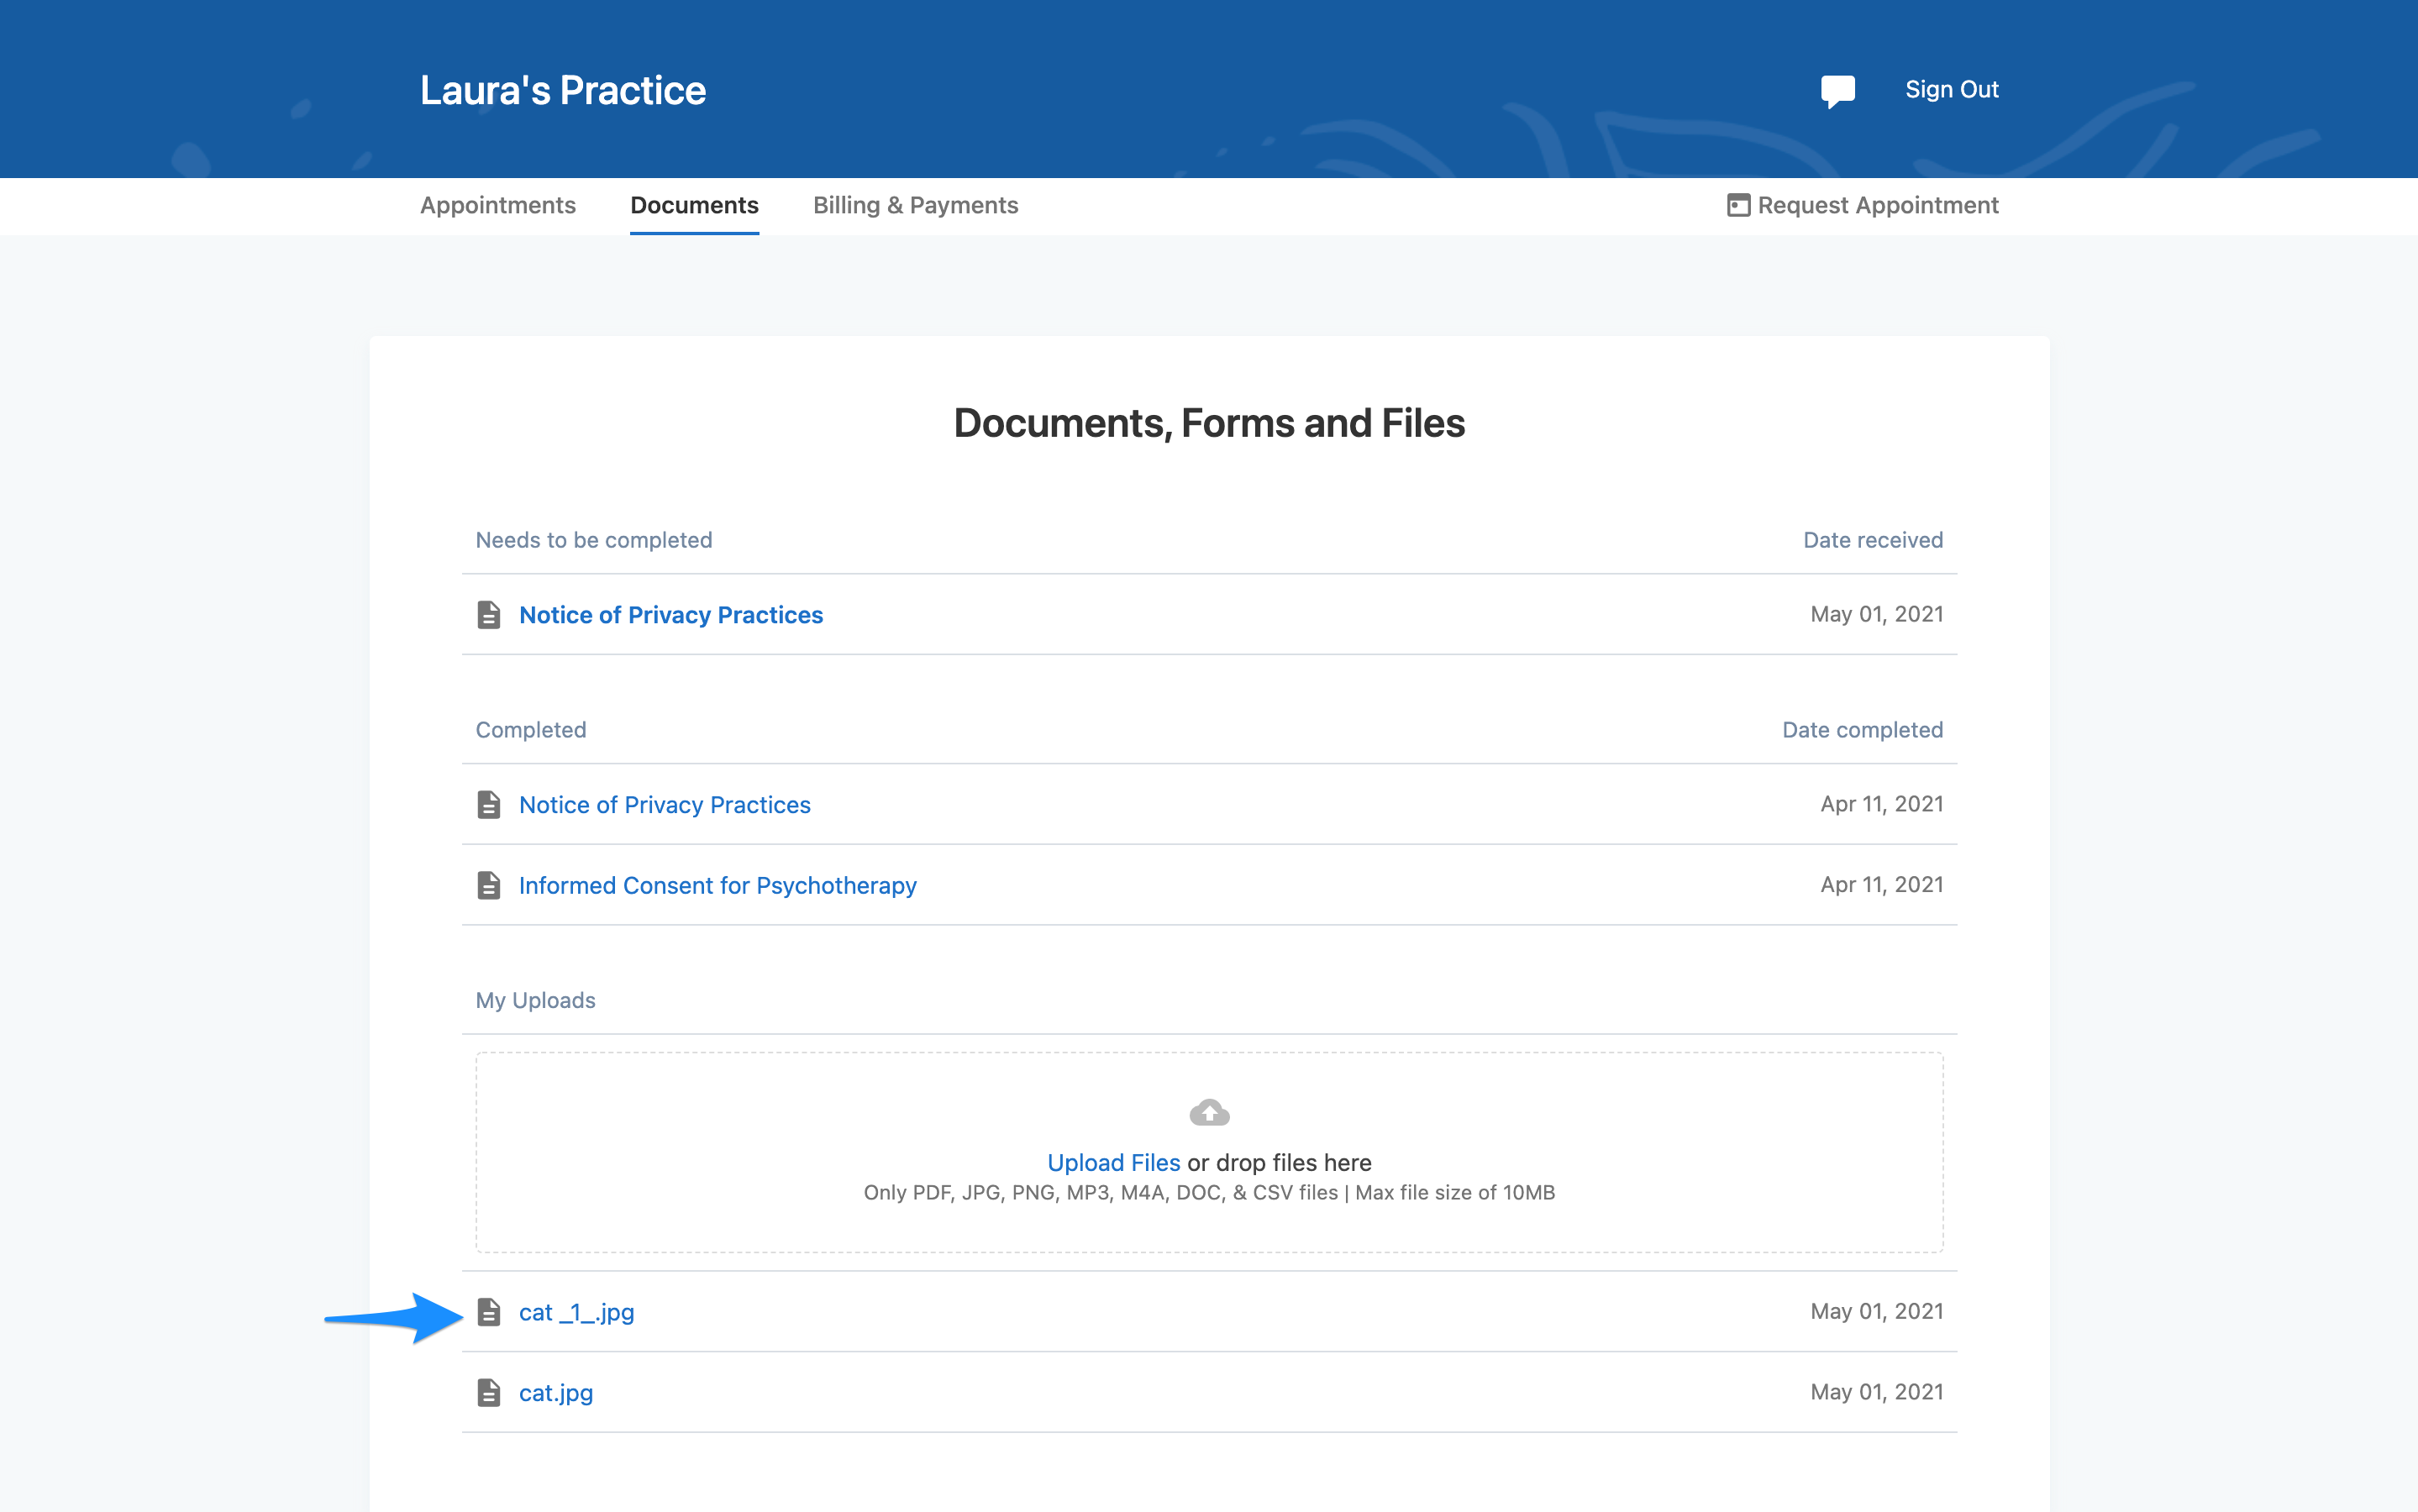Screen dimensions: 2418x1512
Task: Switch to the Billing & Payments tab
Action: 916,205
